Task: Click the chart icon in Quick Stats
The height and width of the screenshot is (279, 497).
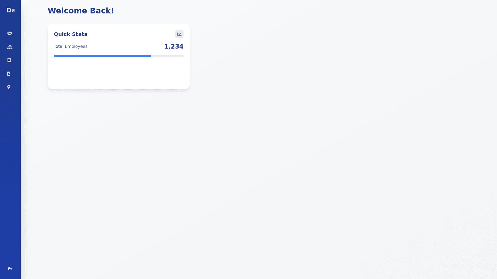Action: (179, 34)
